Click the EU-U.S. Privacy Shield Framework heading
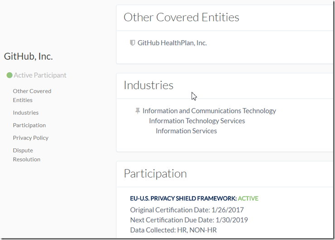The height and width of the screenshot is (240, 335). click(x=183, y=198)
